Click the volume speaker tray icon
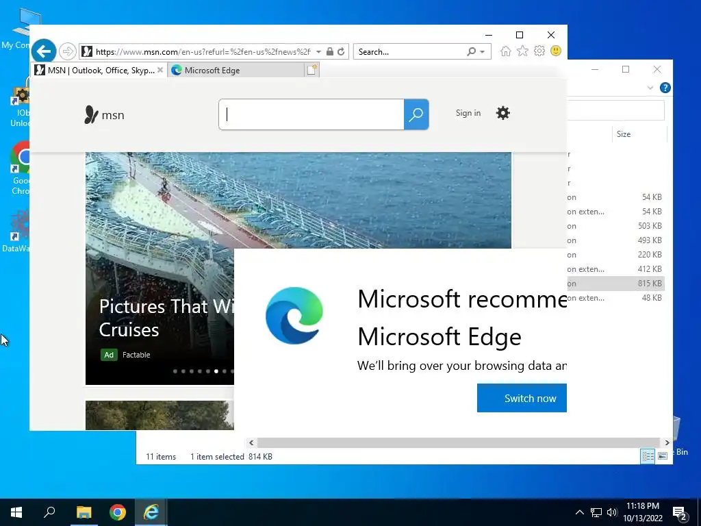 coord(612,512)
